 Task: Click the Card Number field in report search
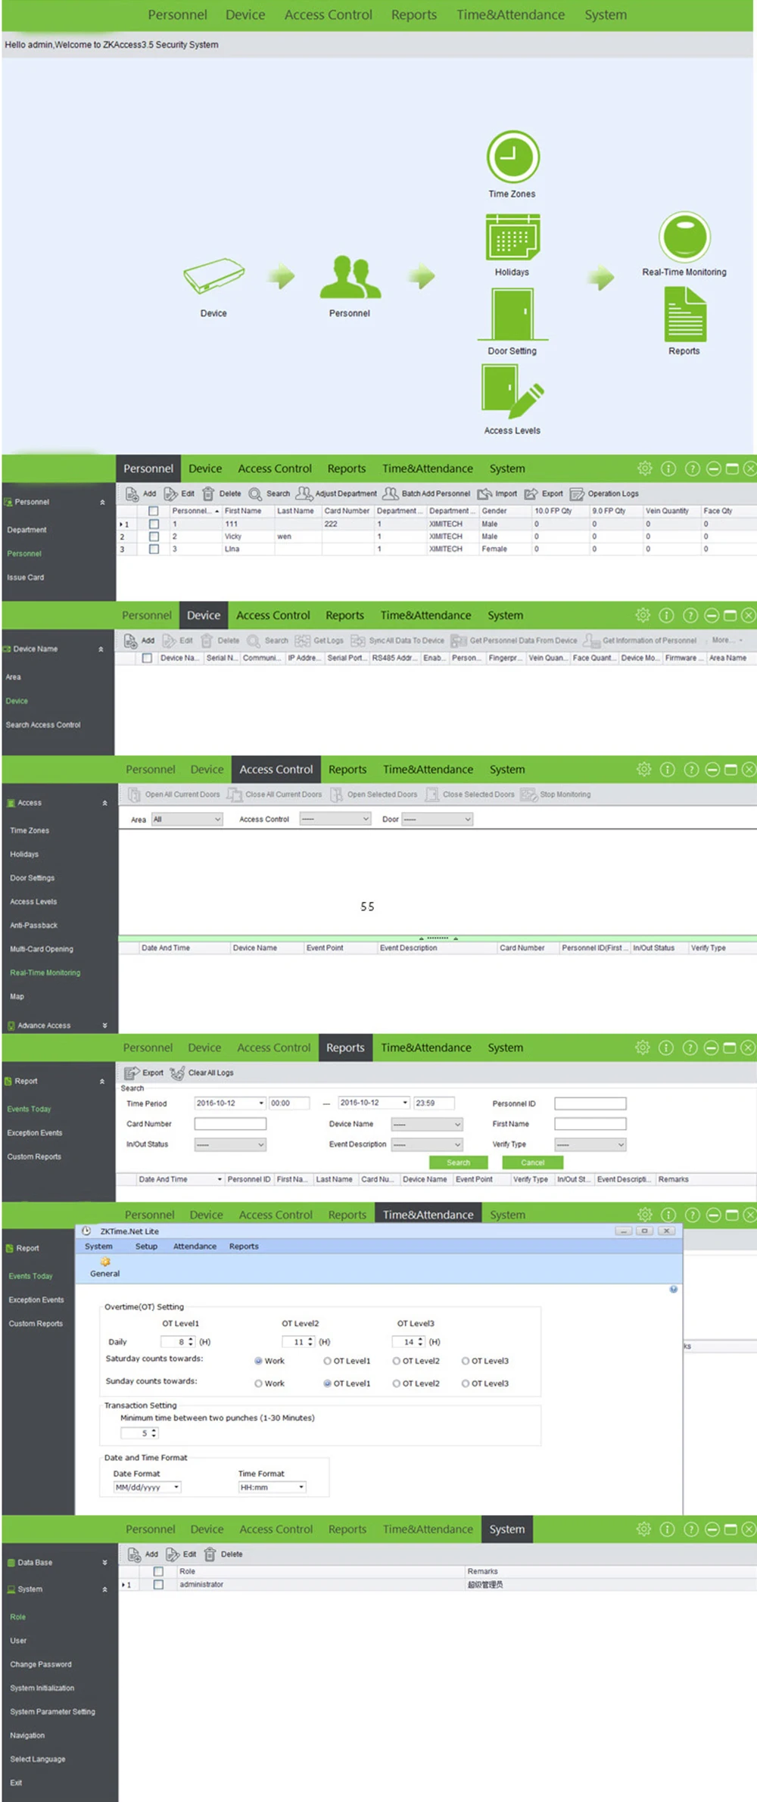click(x=230, y=1124)
